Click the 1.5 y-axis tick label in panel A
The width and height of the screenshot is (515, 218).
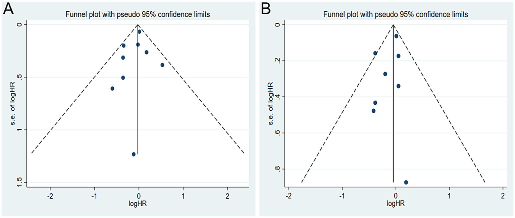[x=19, y=182]
